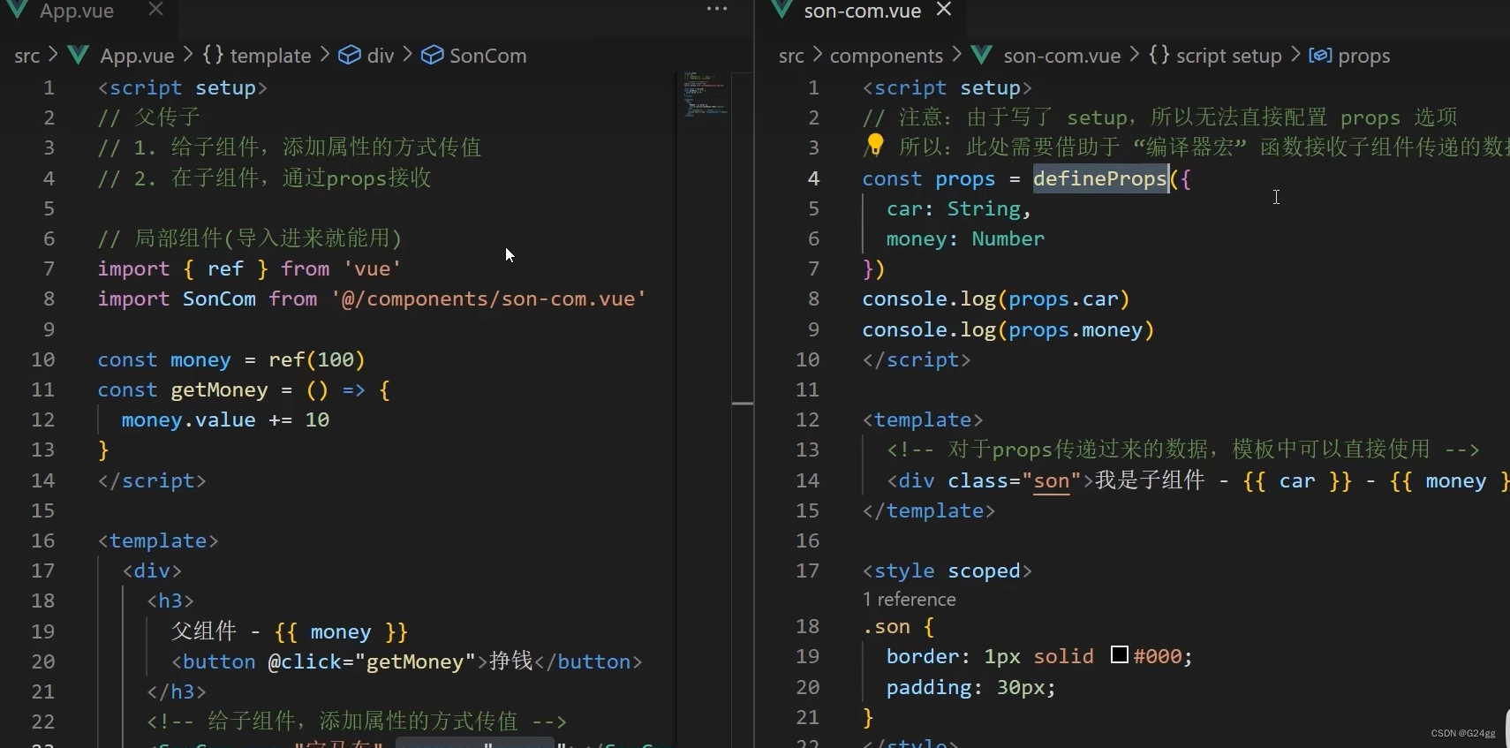1510x748 pixels.
Task: Click line number 17 in the App.vue gutter
Action: tap(43, 570)
